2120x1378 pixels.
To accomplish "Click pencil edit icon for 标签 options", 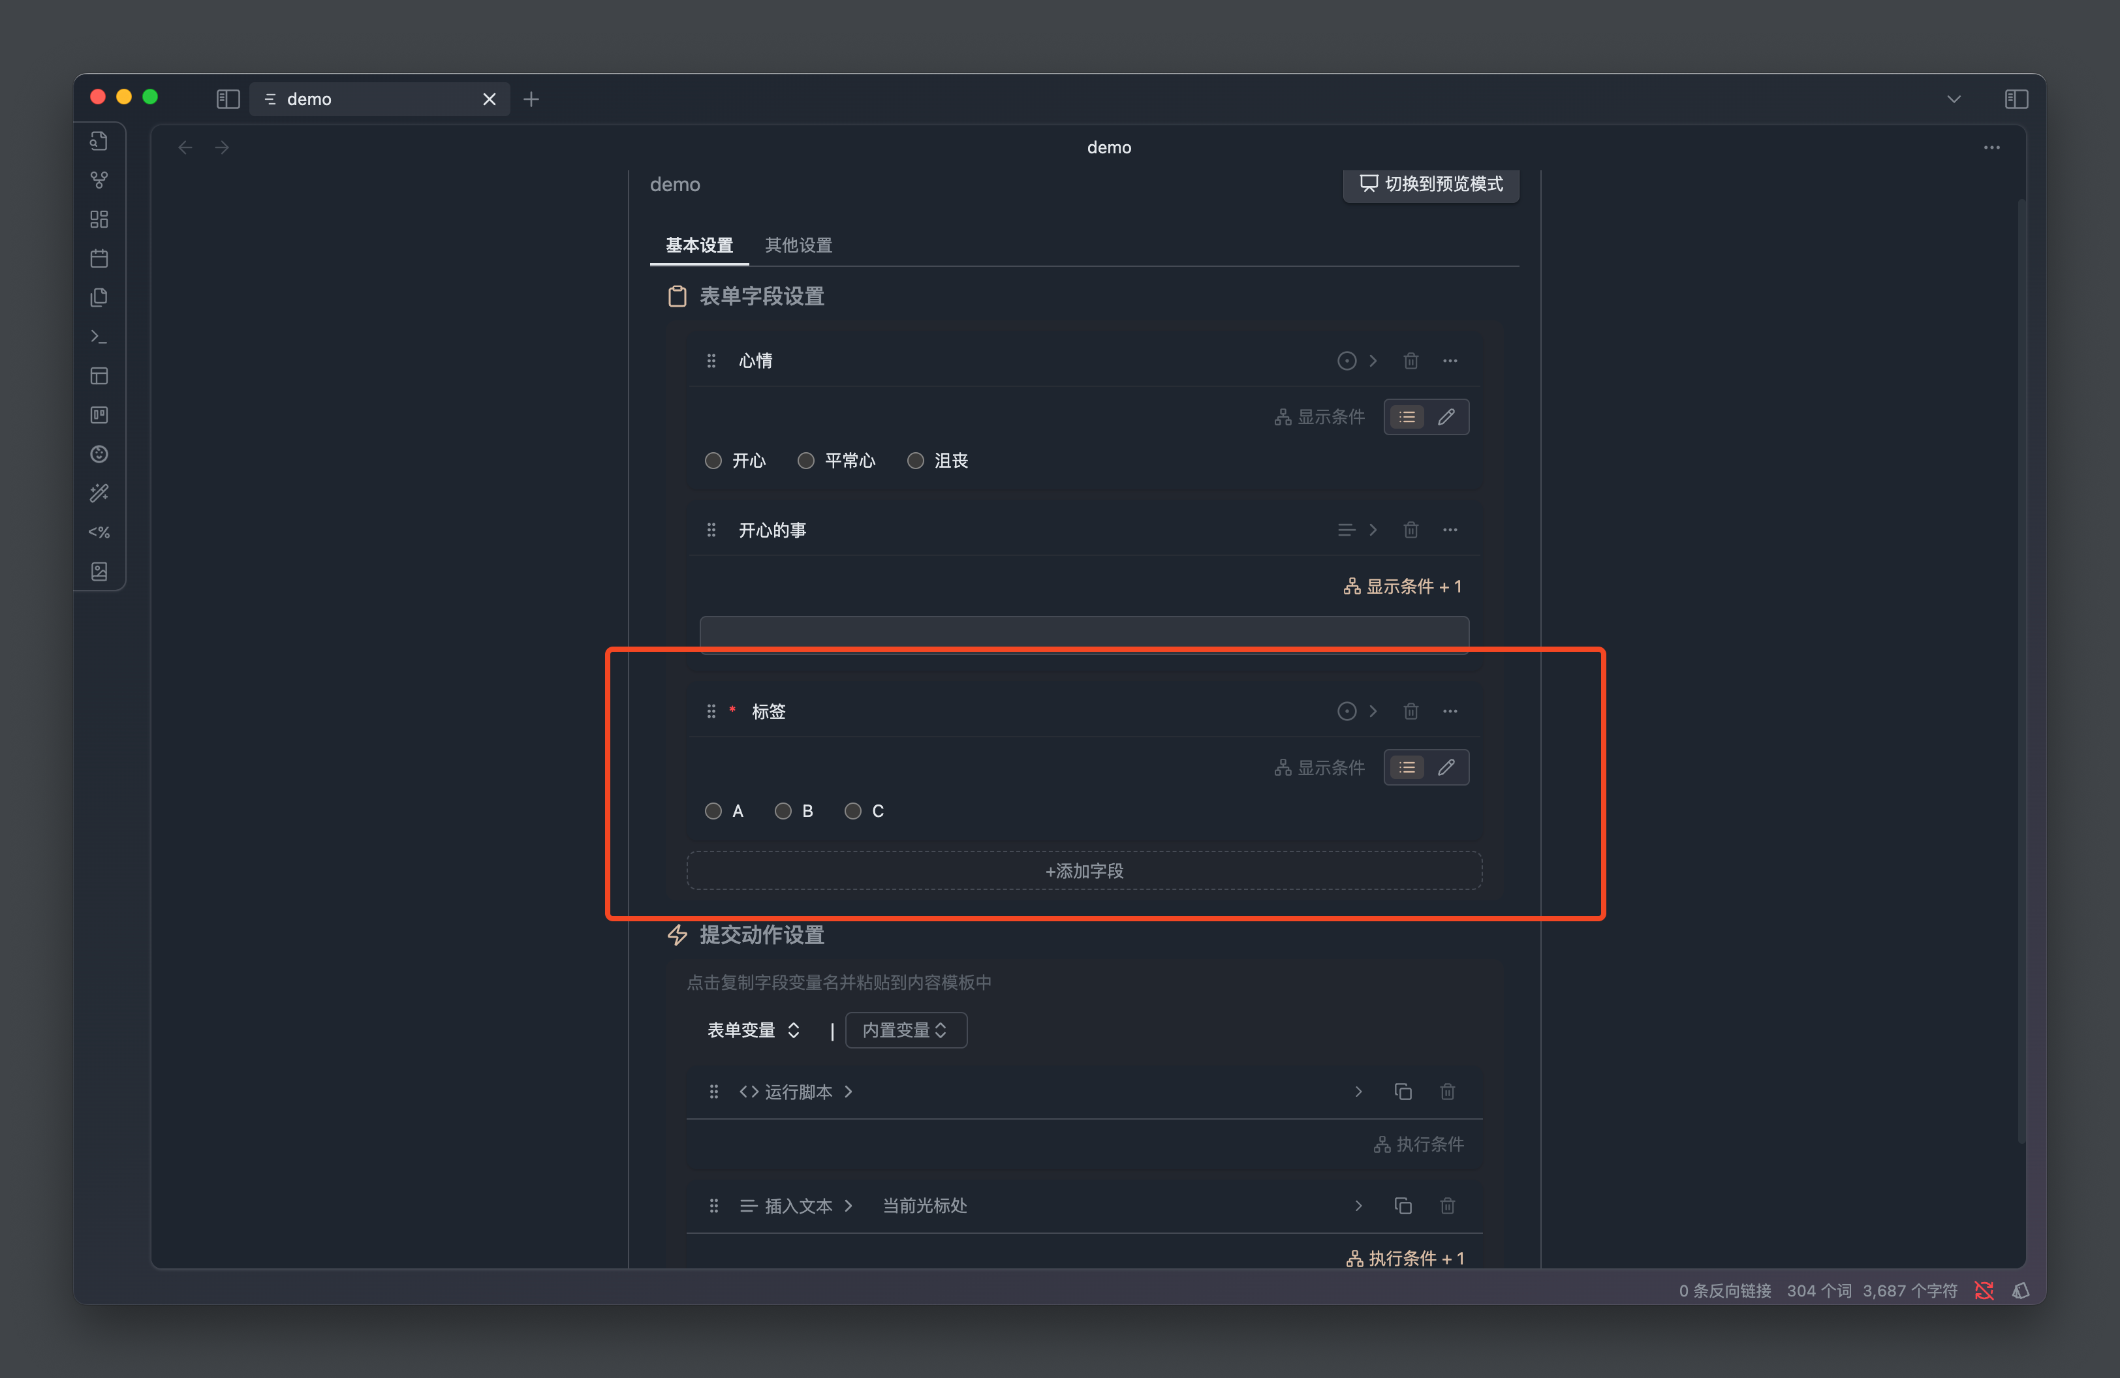I will click(1446, 767).
